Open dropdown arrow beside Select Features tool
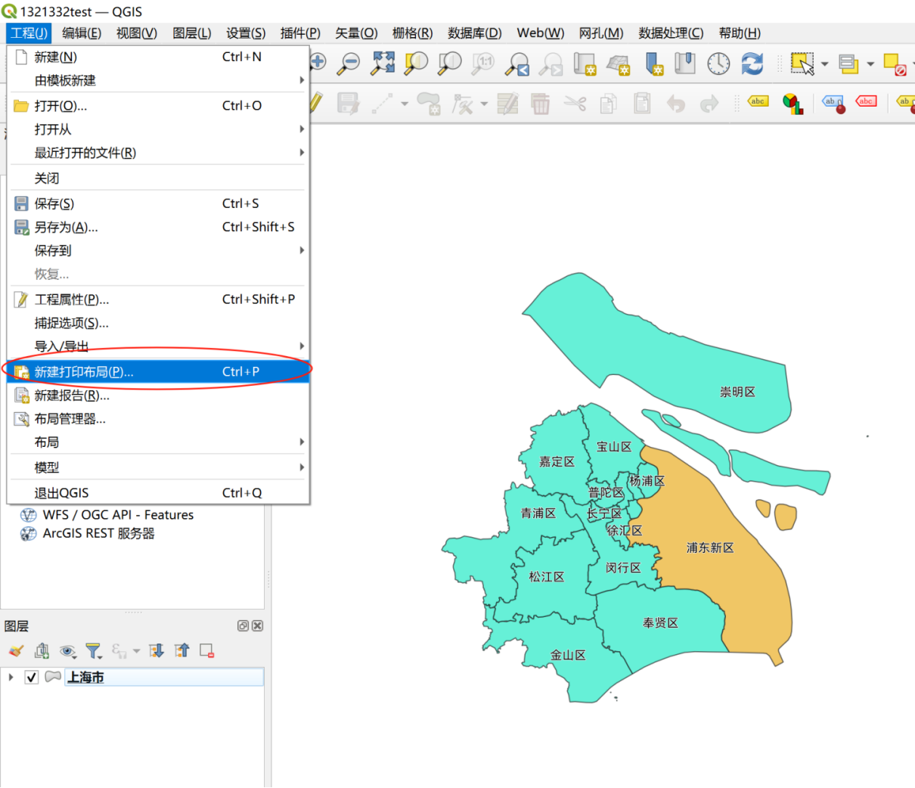The image size is (915, 788). click(825, 64)
